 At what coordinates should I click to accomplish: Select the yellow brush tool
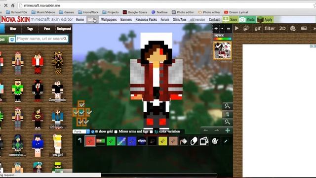[162, 141]
